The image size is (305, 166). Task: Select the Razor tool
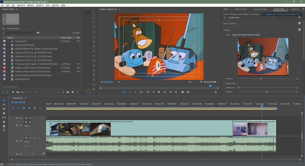(x=4, y=113)
